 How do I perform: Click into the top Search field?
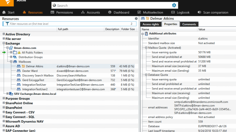(x=112, y=5)
